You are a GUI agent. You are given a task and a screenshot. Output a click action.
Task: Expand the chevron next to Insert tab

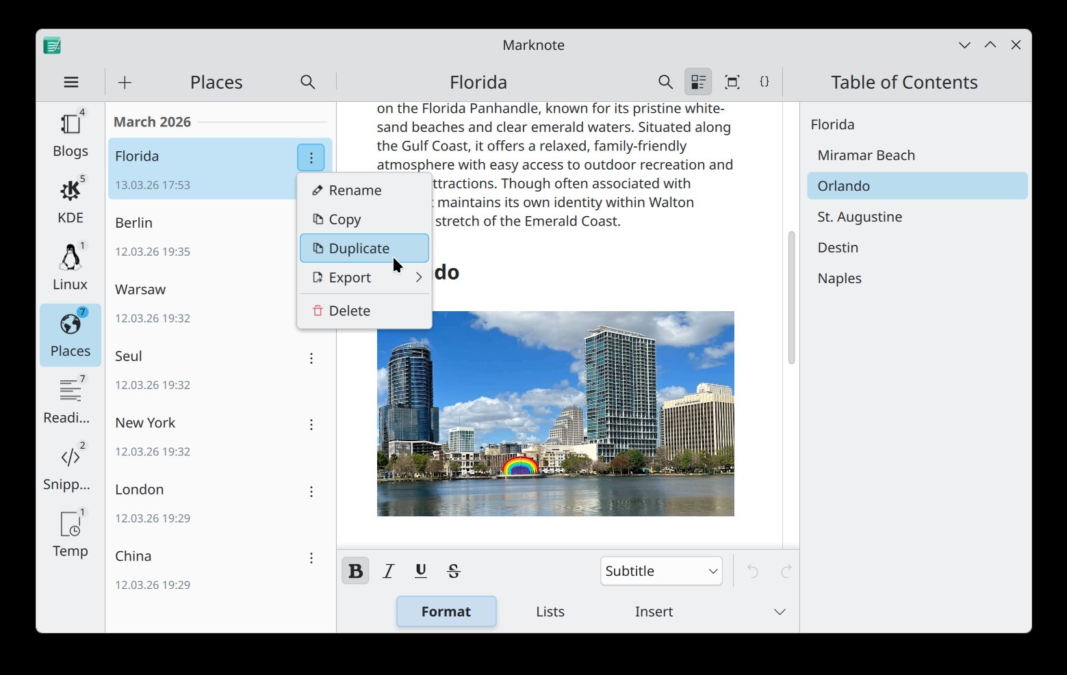point(780,611)
